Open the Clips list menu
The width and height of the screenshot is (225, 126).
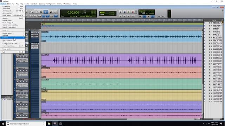pos(223,20)
